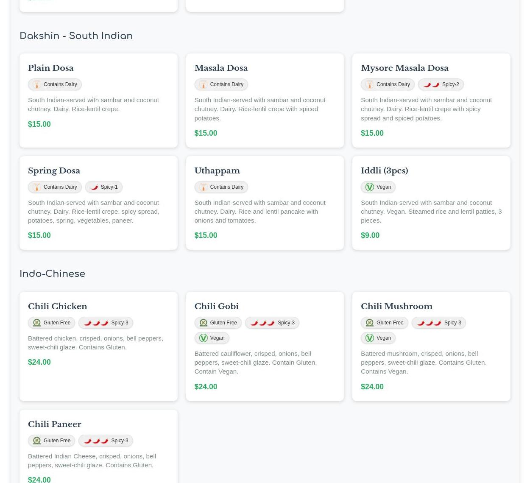Screen dimensions: 530x483
Task: Click the vegan icon on Chili Mushroom
Action: click(370, 338)
